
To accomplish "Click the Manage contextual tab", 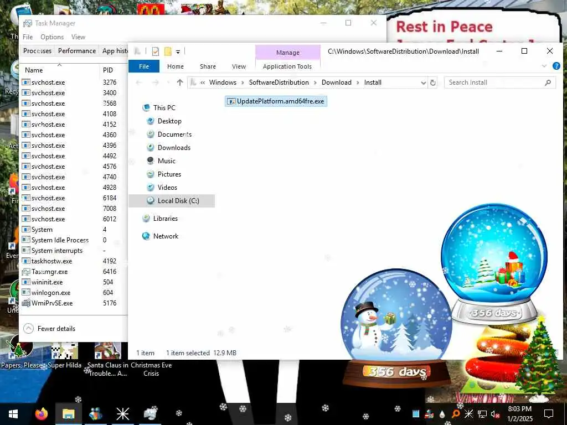I will coord(288,53).
